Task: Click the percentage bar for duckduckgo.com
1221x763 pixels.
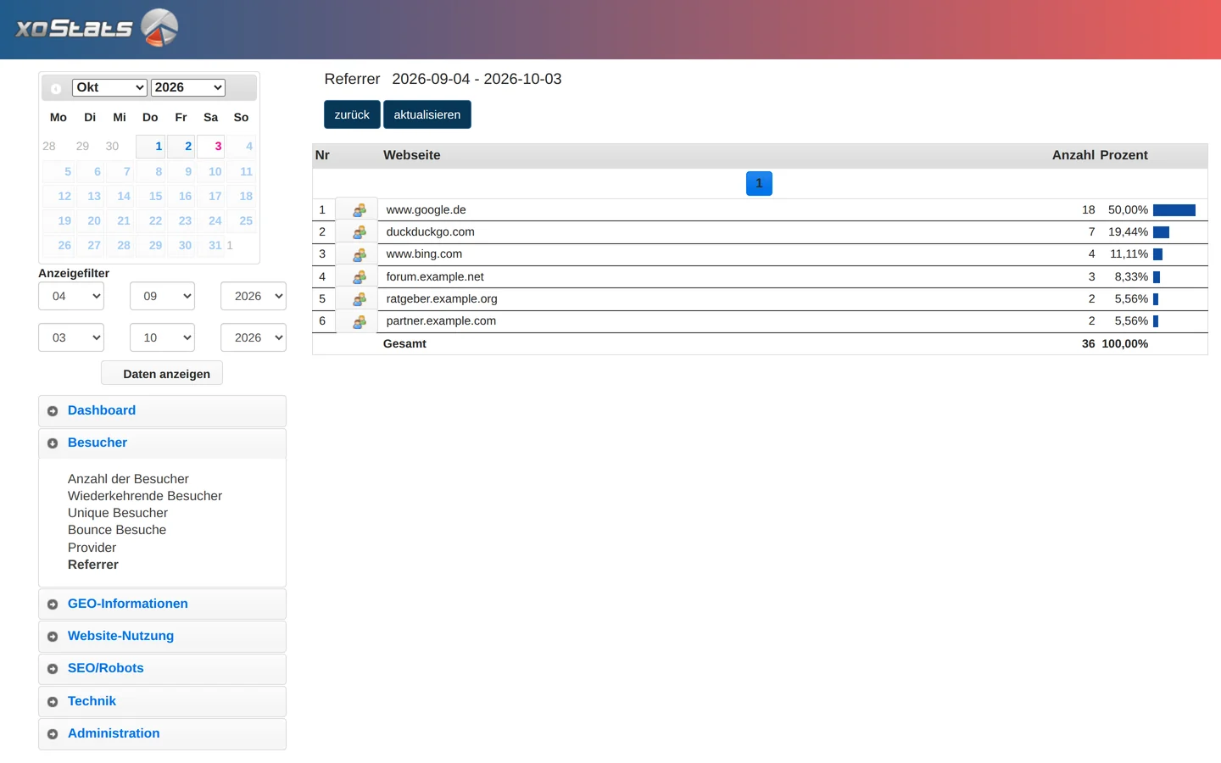Action: (x=1162, y=232)
